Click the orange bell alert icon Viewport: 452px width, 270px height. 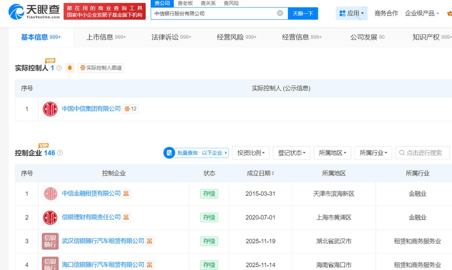pos(70,68)
